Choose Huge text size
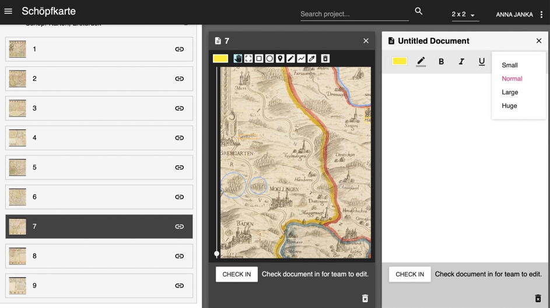Image resolution: width=550 pixels, height=308 pixels. pyautogui.click(x=509, y=106)
